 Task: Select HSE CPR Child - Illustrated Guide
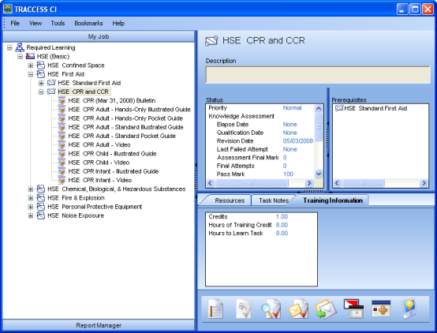[112, 154]
